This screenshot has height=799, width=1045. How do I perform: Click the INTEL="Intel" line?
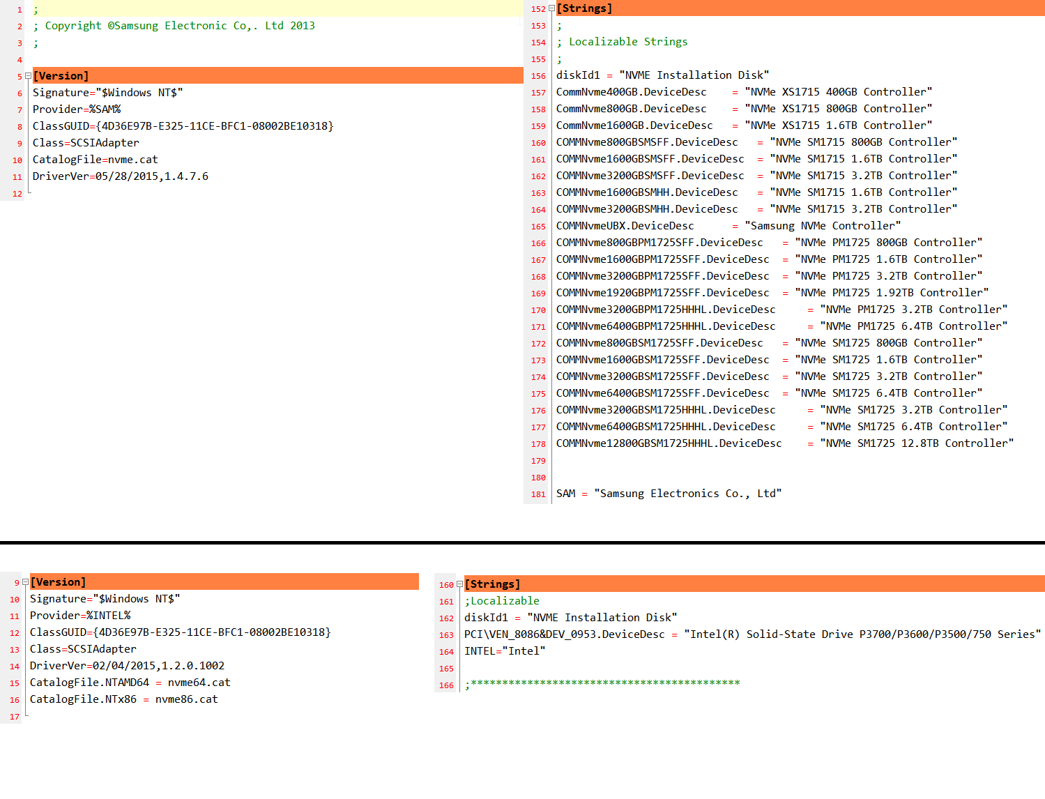505,651
